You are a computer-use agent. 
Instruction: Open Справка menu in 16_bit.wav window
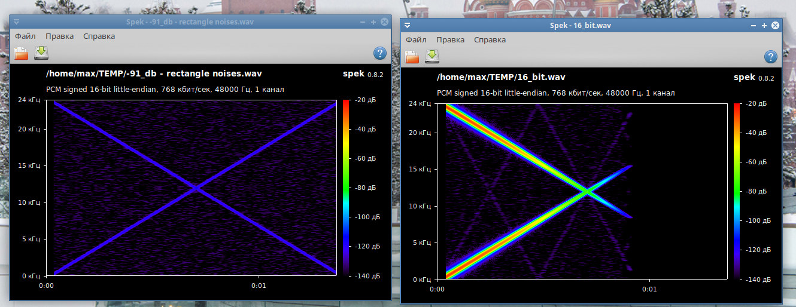click(490, 39)
